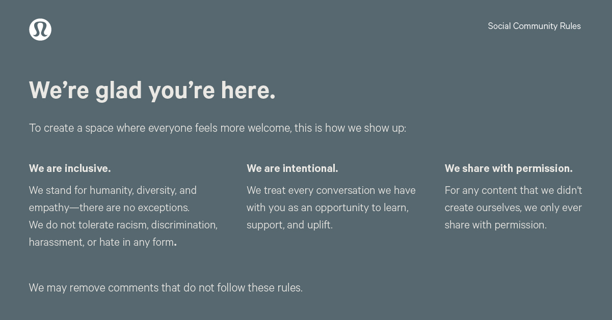Image resolution: width=612 pixels, height=320 pixels.
Task: Click the line 'with you as an opportunity to learn,'
Action: [327, 208]
